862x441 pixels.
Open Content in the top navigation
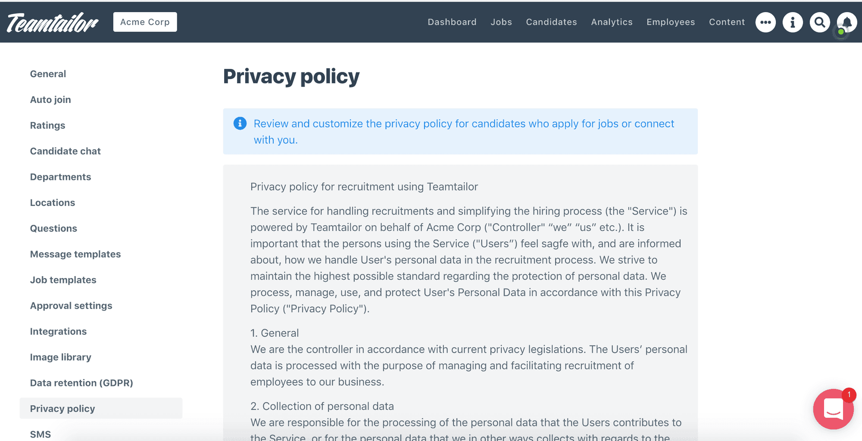pos(727,22)
